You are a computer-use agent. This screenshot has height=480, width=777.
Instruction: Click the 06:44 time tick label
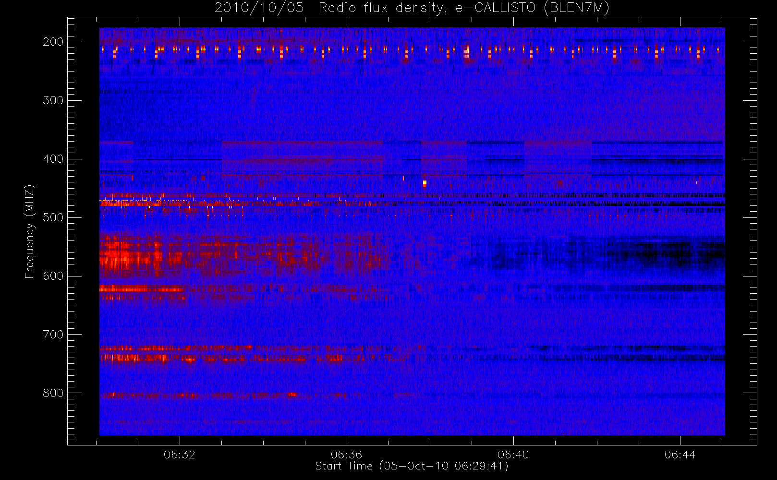(x=680, y=455)
